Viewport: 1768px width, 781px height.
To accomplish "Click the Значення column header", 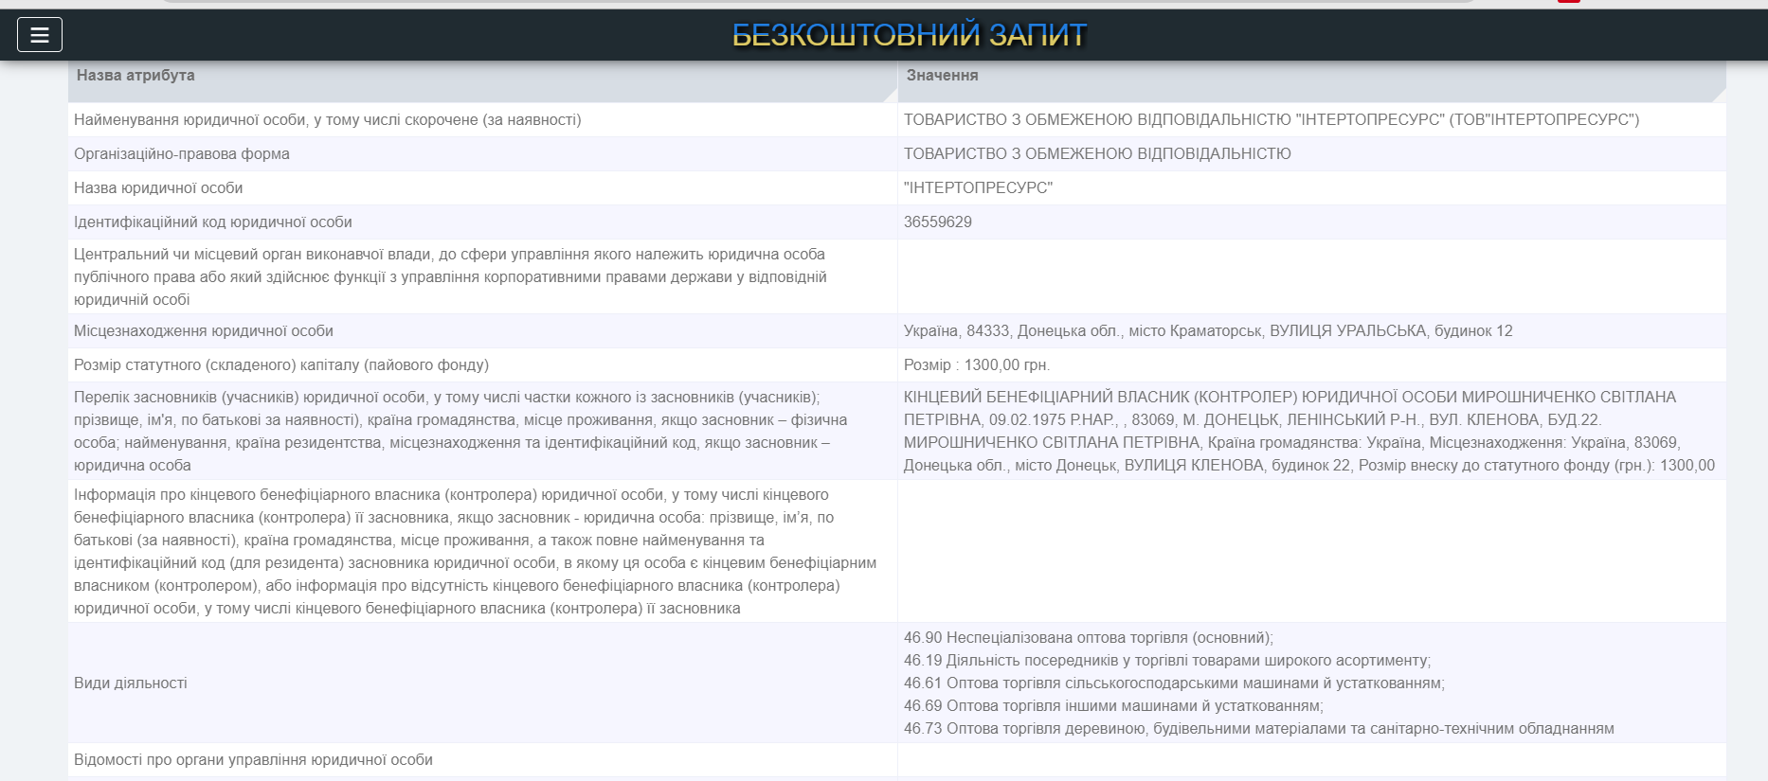I will pos(942,76).
